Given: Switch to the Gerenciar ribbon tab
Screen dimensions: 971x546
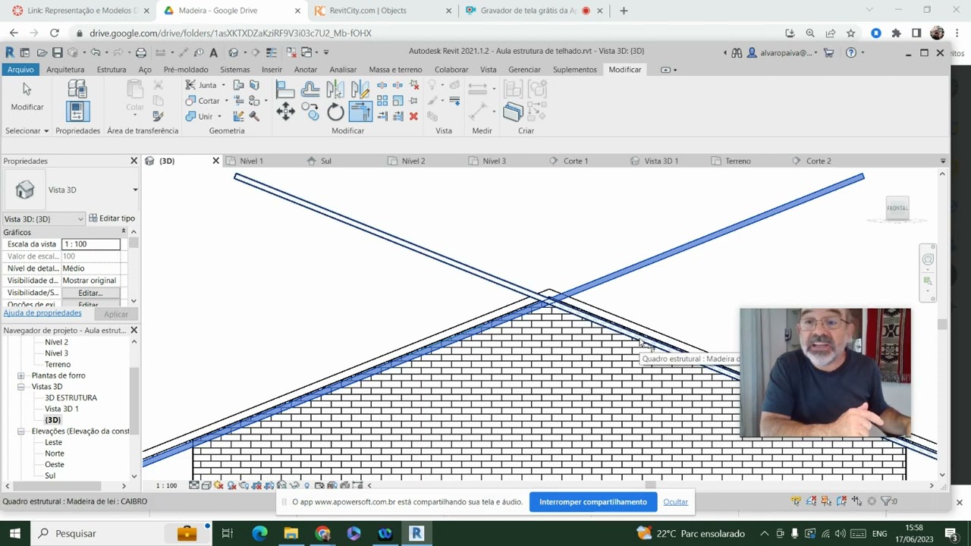Looking at the screenshot, I should tap(524, 69).
